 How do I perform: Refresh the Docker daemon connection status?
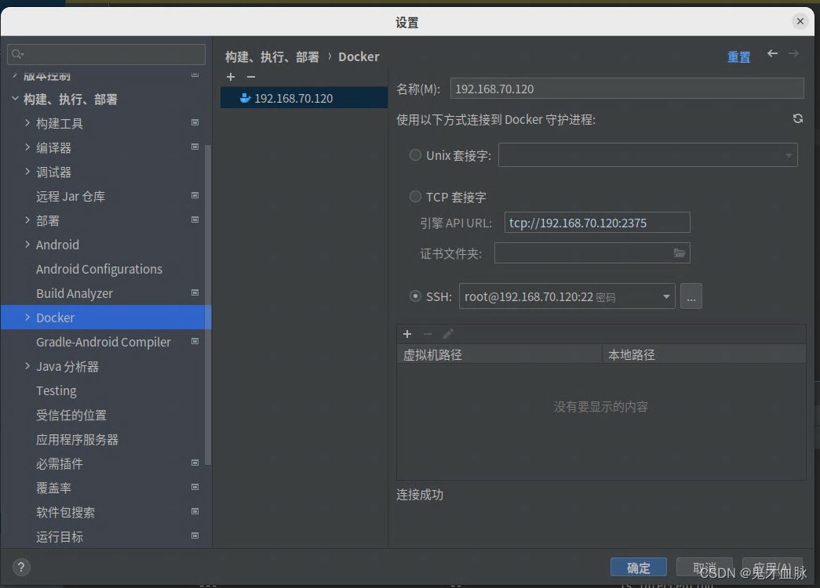(x=797, y=118)
